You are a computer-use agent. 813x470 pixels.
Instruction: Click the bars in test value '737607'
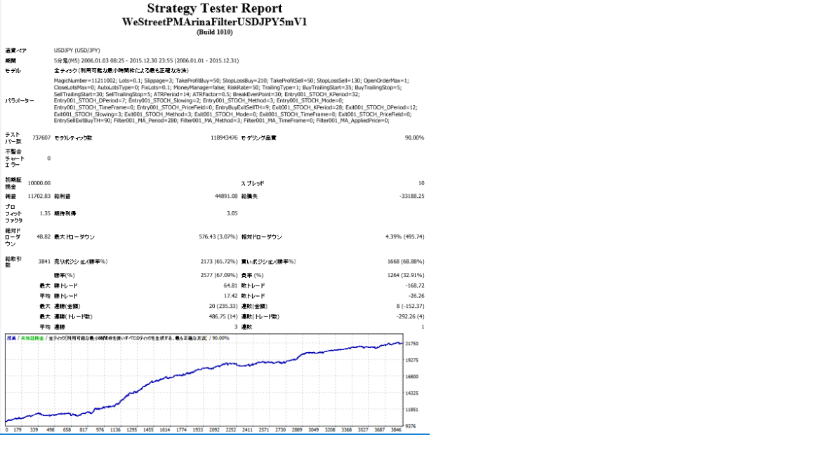(41, 137)
